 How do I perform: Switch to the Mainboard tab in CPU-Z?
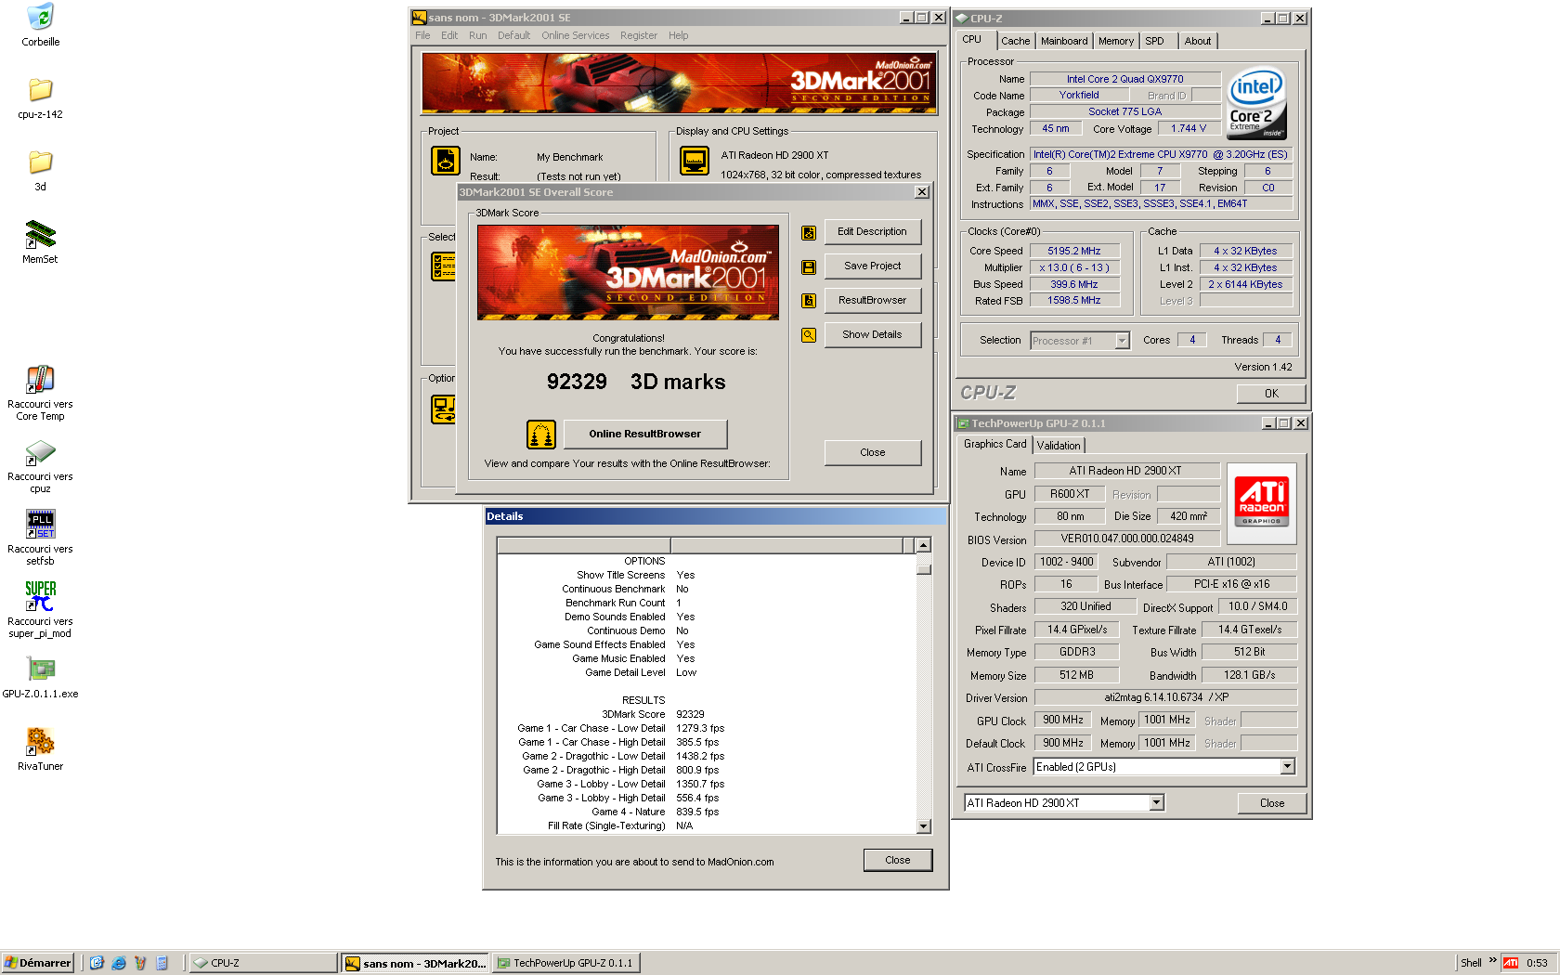pyautogui.click(x=1064, y=41)
